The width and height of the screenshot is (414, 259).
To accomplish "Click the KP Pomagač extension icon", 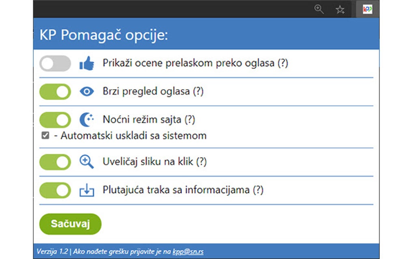I will pyautogui.click(x=367, y=9).
